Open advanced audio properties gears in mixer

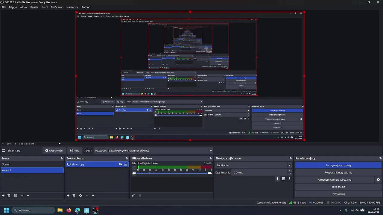[x=133, y=196]
